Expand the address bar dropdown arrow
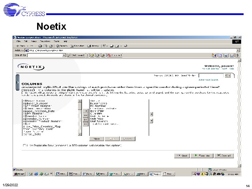Viewport: 252px width, 189px height. pyautogui.click(x=238, y=50)
